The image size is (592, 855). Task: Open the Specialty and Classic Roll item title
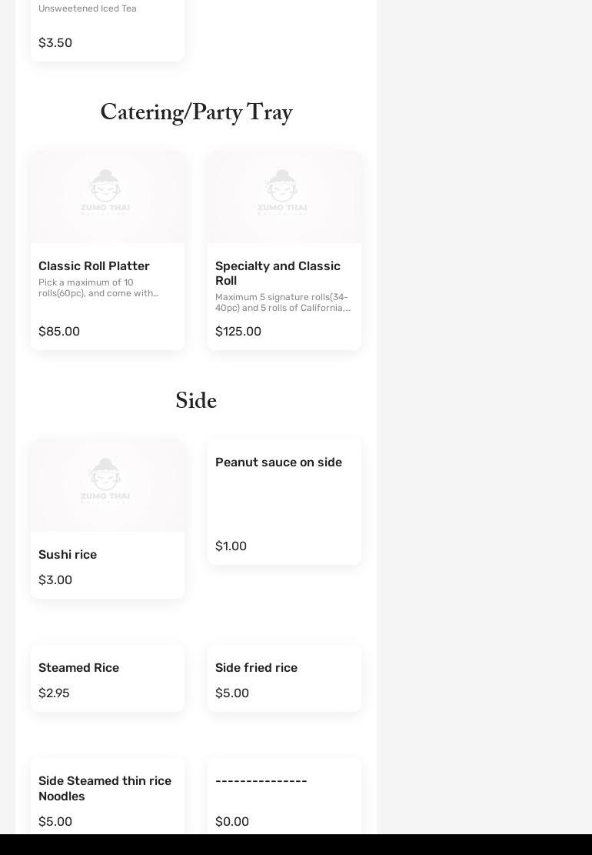[x=278, y=273]
